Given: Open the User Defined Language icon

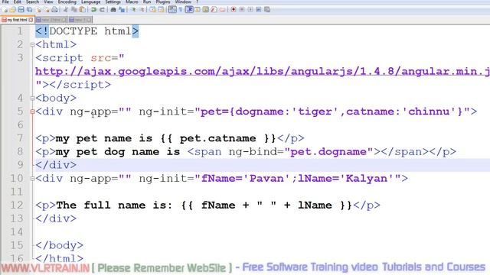Looking at the screenshot, I should pyautogui.click(x=198, y=10).
